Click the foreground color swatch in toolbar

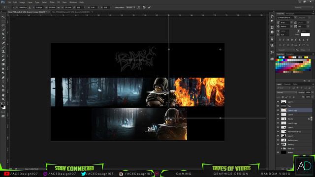2,106
